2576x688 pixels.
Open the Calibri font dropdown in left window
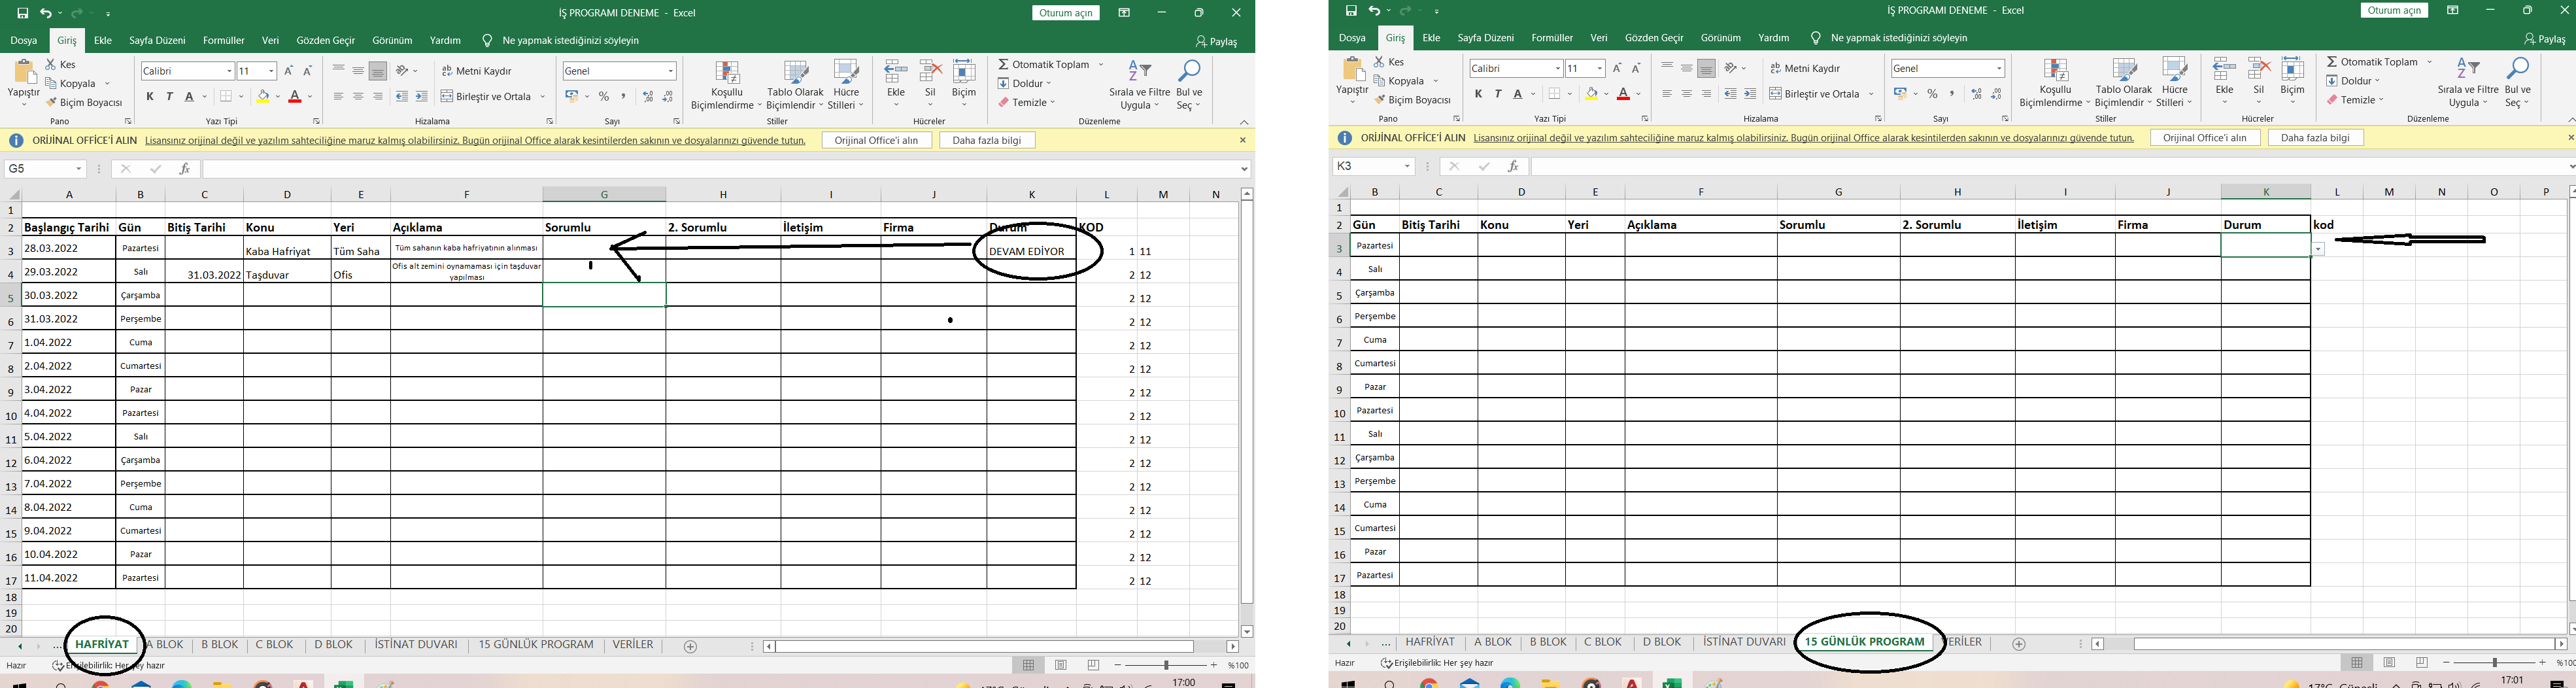229,71
